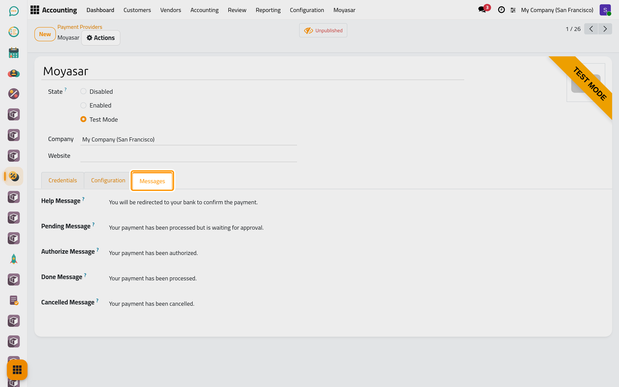Click the orange apps grid floating button

[x=17, y=370]
